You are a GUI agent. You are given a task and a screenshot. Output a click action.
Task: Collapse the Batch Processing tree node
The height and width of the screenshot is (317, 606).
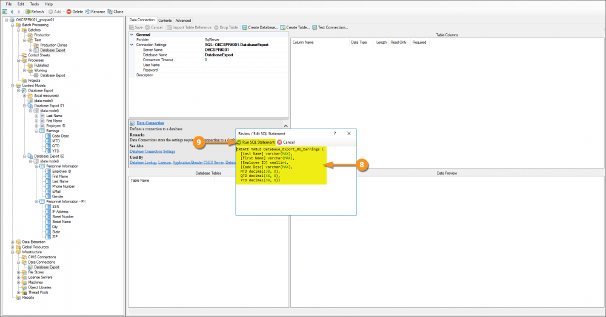point(12,25)
